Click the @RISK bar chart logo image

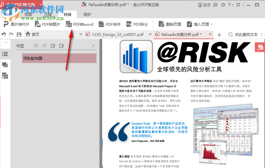136,57
